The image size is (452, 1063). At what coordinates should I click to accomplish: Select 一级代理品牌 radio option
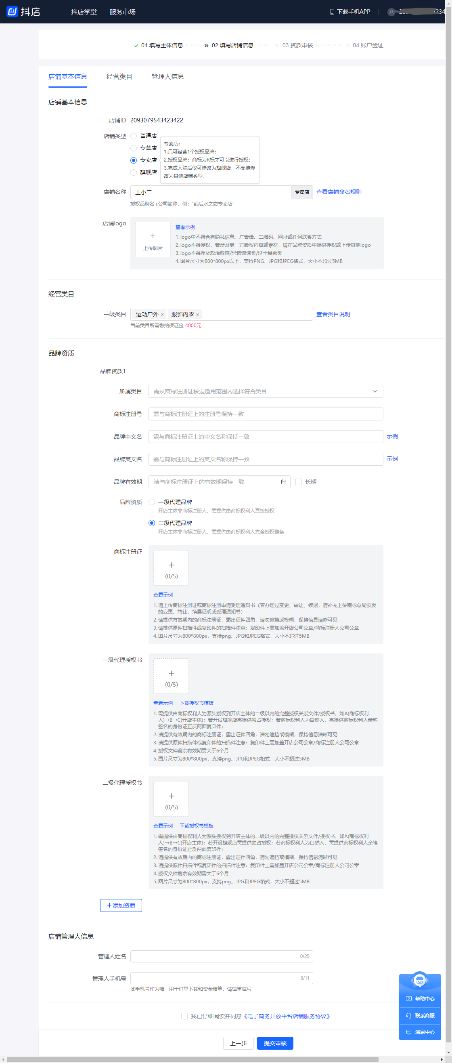click(x=152, y=502)
